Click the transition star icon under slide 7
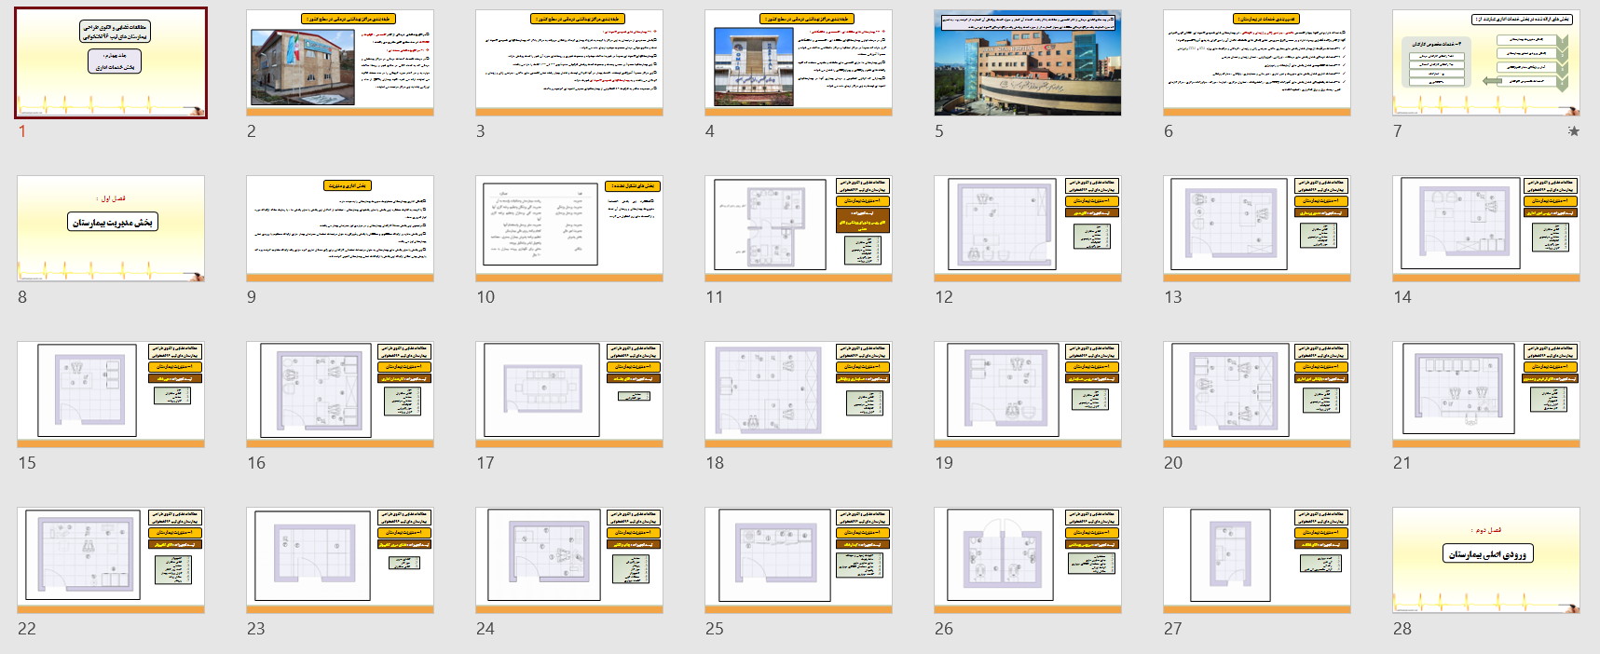 click(x=1573, y=131)
